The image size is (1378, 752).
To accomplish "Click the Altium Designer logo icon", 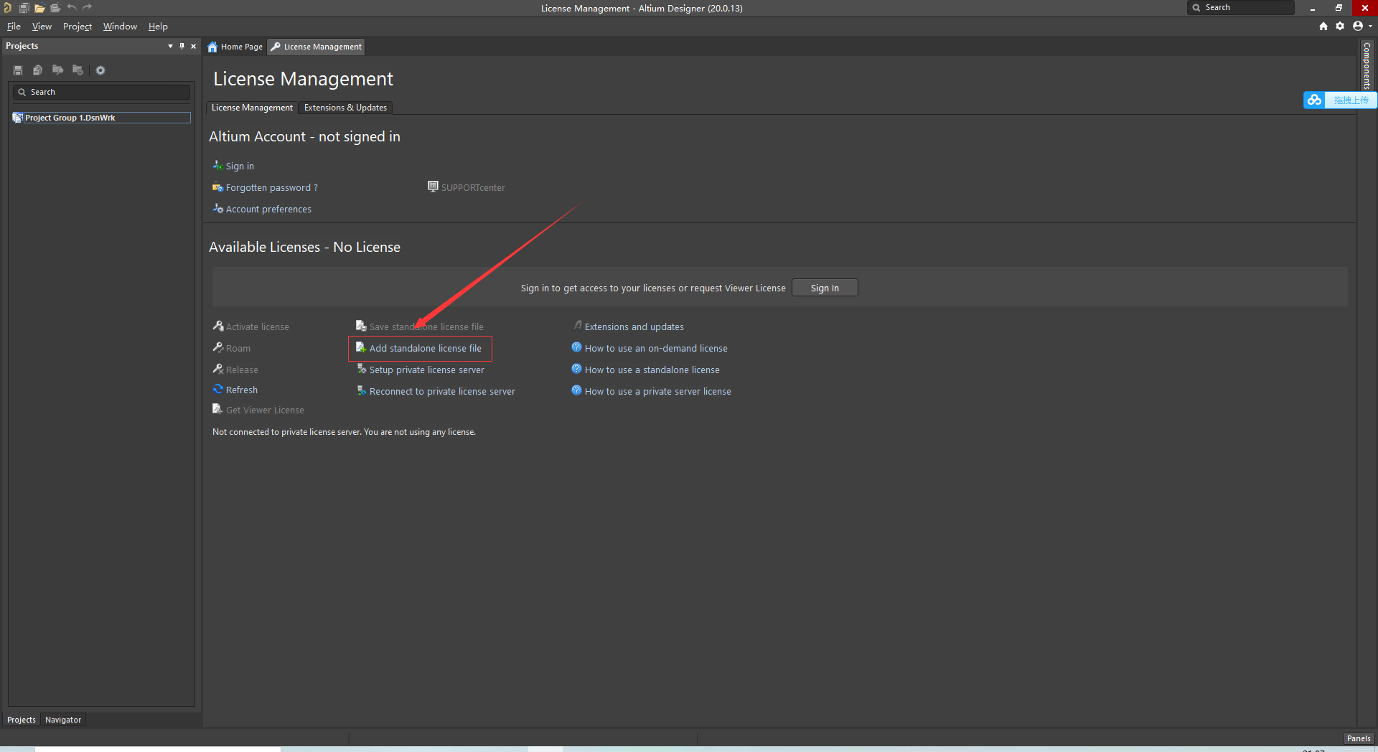I will tap(8, 8).
